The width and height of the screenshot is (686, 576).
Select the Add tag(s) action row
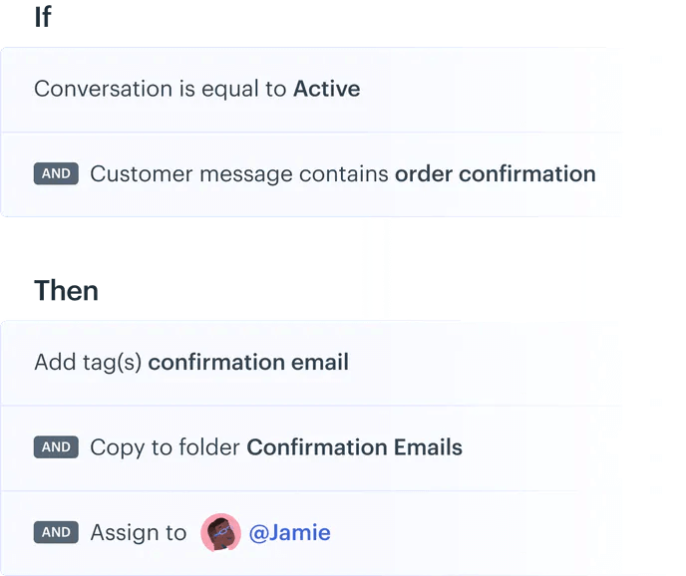pyautogui.click(x=313, y=363)
